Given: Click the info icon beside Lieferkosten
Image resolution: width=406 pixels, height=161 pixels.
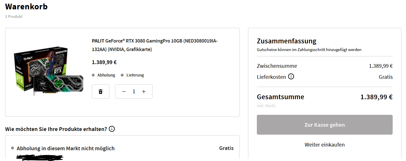Looking at the screenshot, I should [291, 77].
